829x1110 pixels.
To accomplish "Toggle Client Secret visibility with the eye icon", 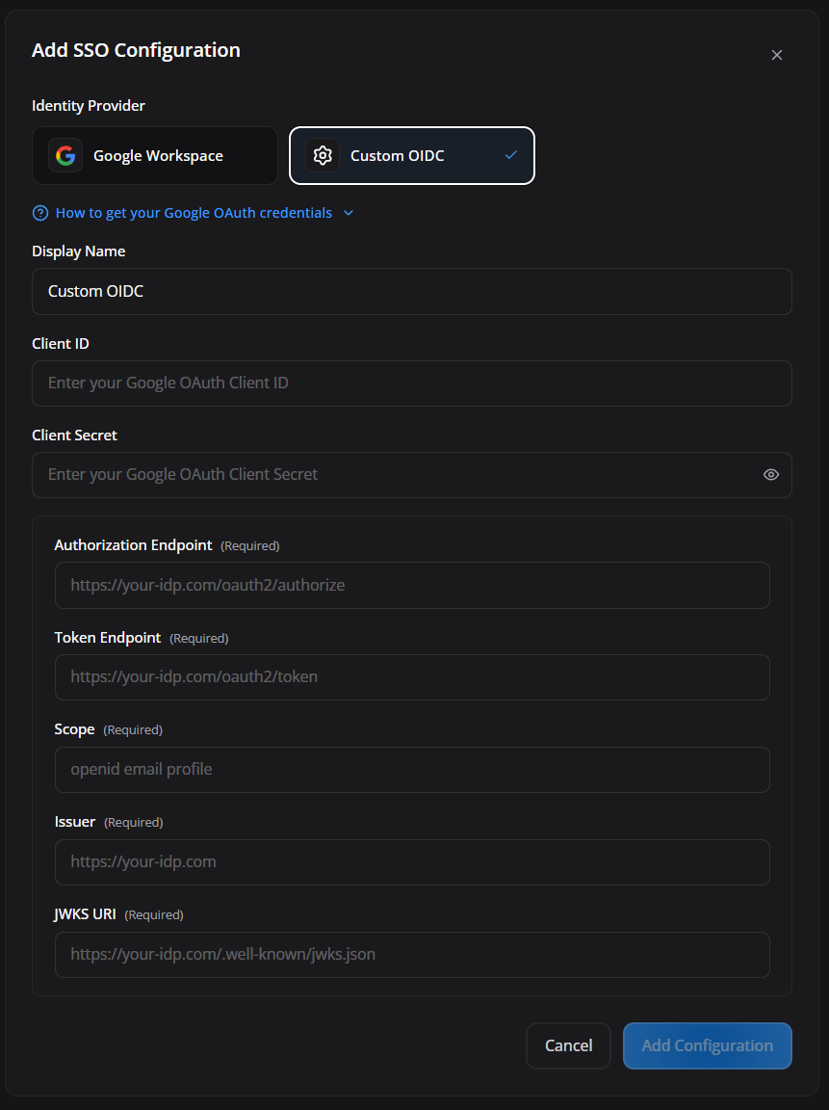I will [x=771, y=475].
